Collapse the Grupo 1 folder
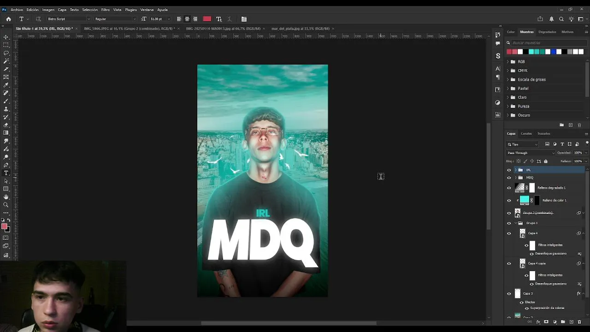The height and width of the screenshot is (332, 590). tap(515, 223)
